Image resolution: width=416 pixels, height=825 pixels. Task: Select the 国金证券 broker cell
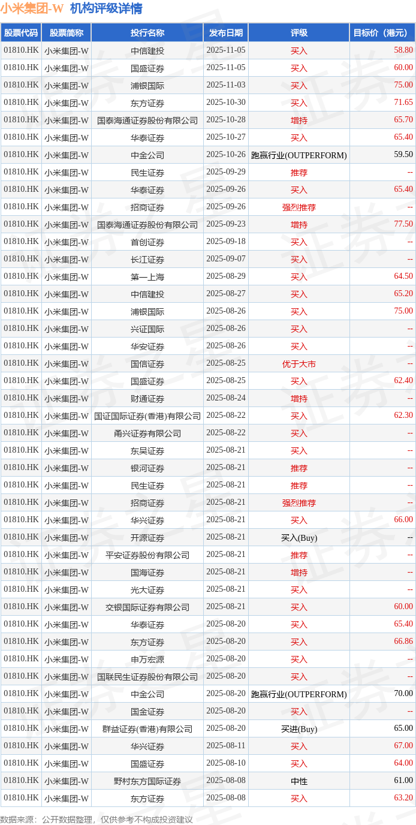click(147, 711)
